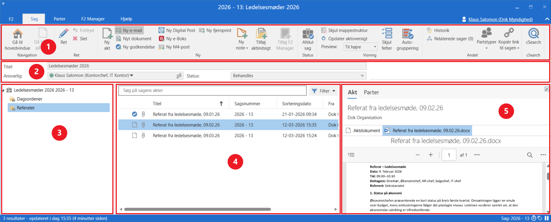This screenshot has height=222, width=551.
Task: Create a Ny akt
Action: (107, 40)
